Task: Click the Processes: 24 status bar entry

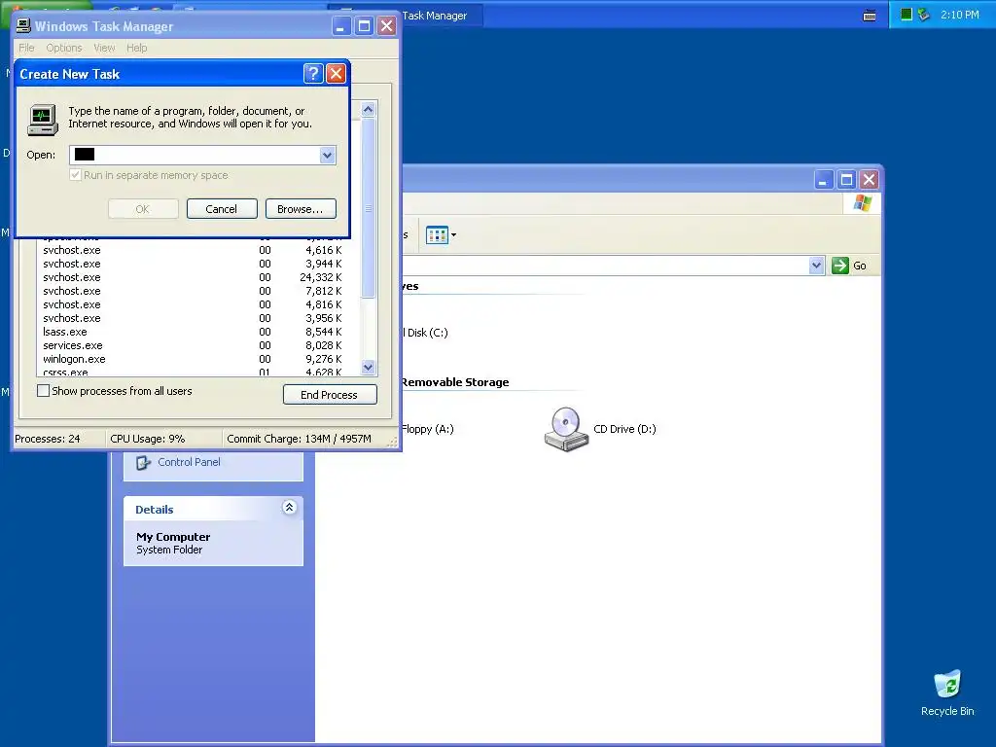Action: click(x=48, y=439)
